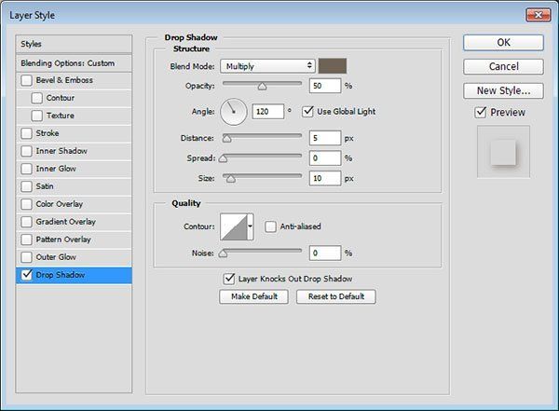Confirm with the OK button
The image size is (559, 411).
(x=503, y=43)
